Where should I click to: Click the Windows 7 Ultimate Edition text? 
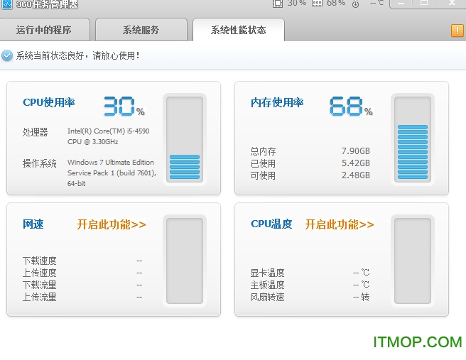point(112,173)
